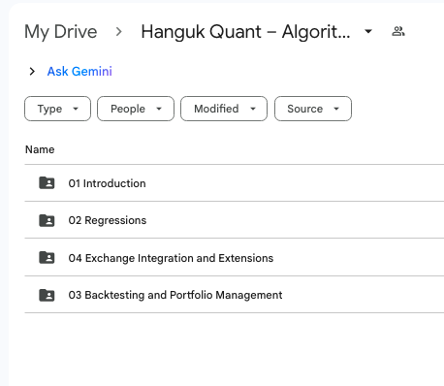Open the Type filter dropdown

point(57,109)
